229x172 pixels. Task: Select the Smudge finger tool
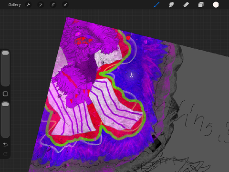(x=171, y=5)
